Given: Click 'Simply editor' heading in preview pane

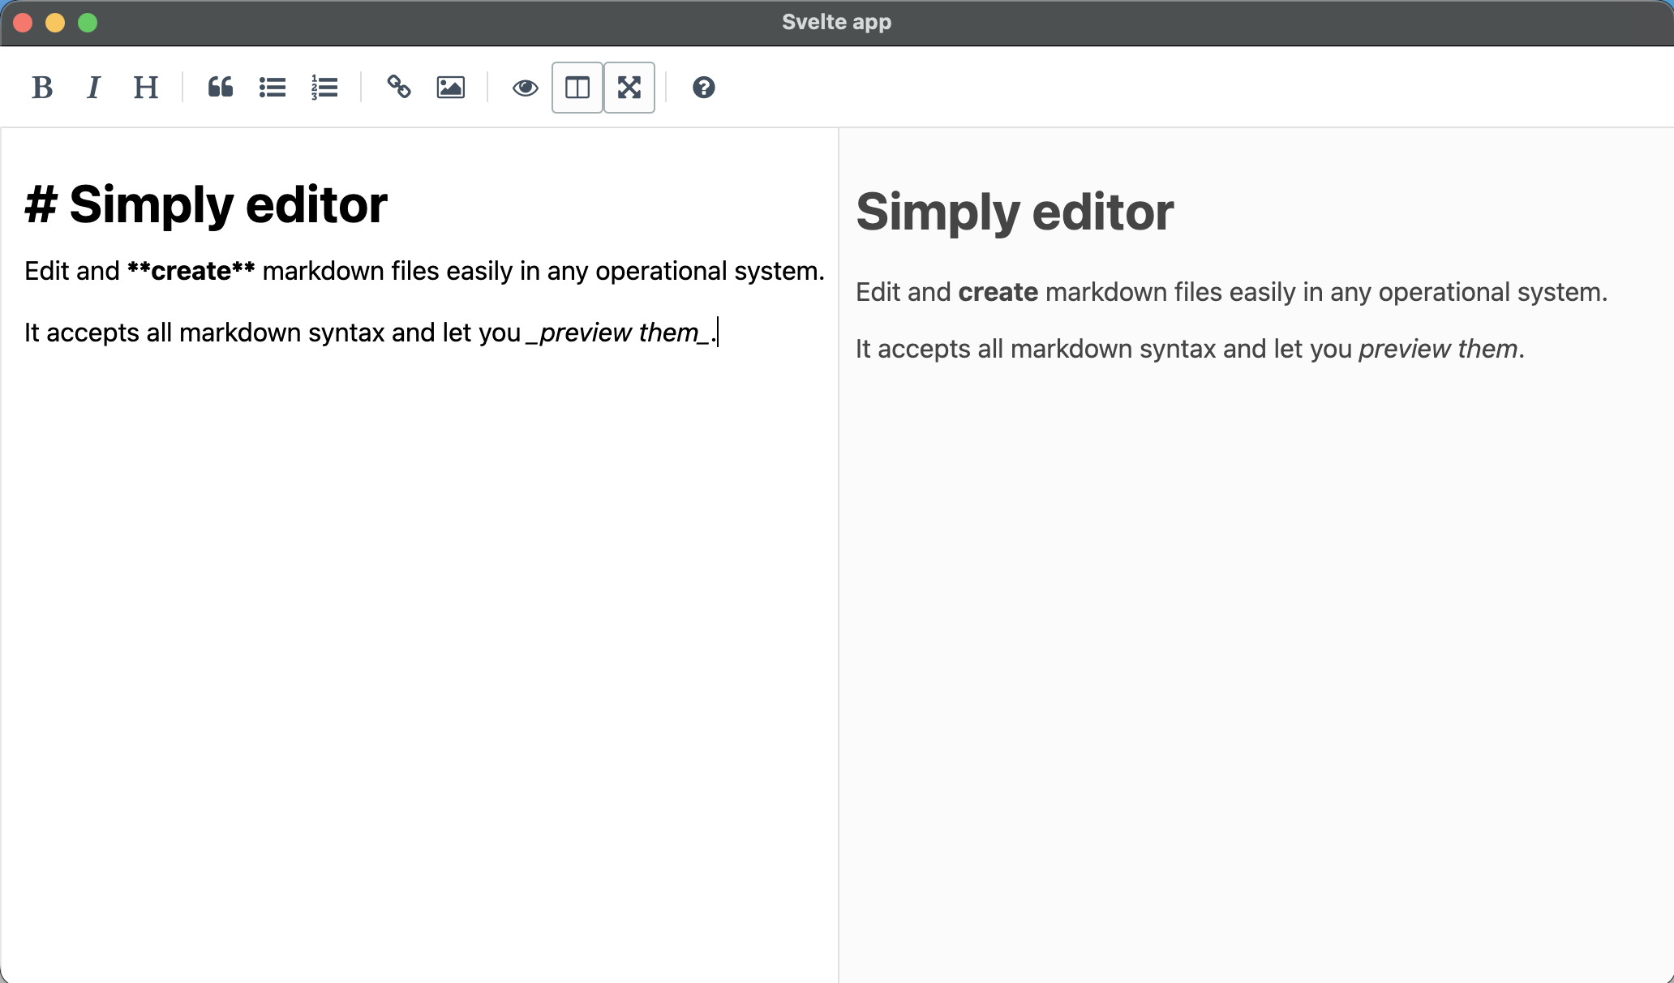Looking at the screenshot, I should pos(1015,212).
